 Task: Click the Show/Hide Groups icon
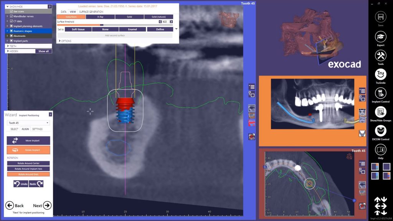coord(380,112)
